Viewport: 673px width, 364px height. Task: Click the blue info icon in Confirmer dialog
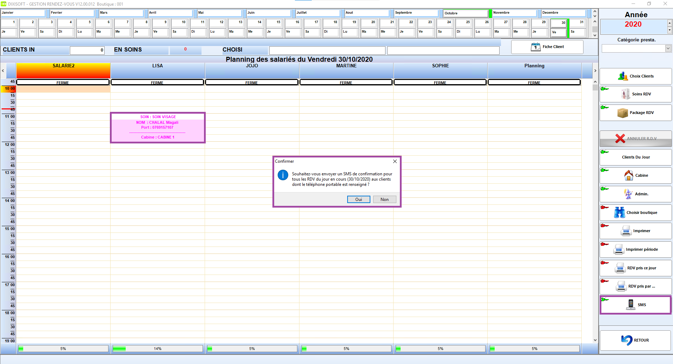pos(283,175)
